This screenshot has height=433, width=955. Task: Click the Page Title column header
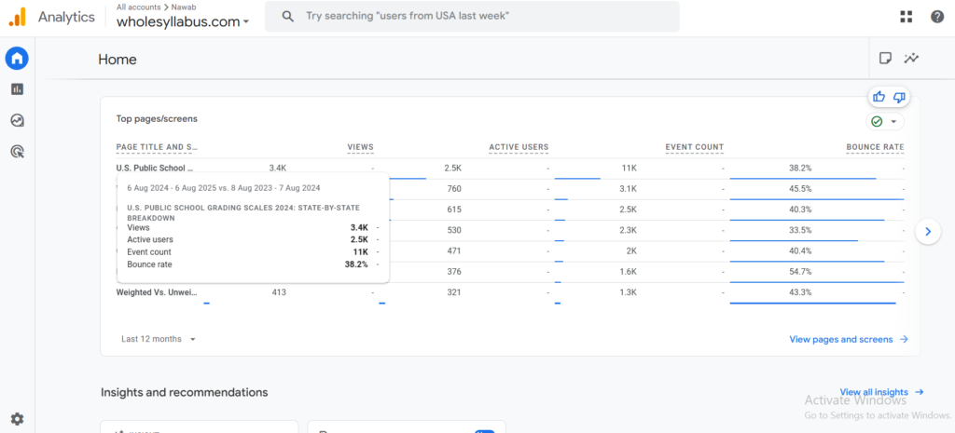coord(157,147)
